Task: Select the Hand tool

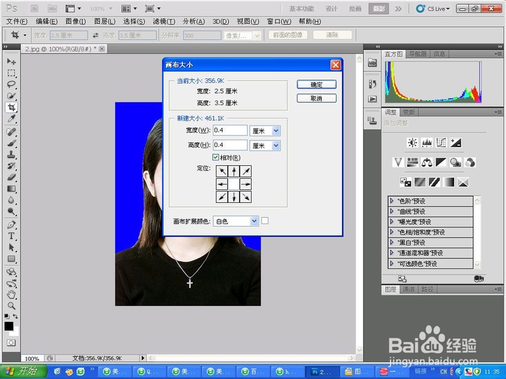Action: tap(11, 294)
